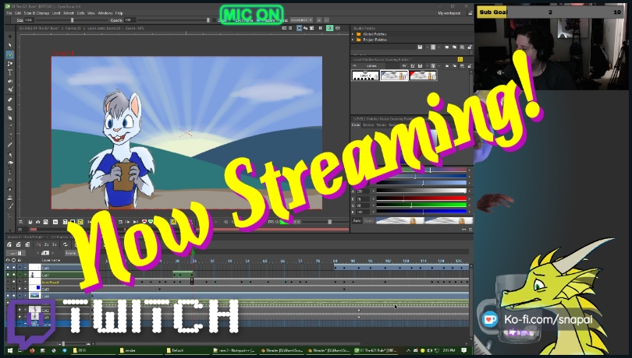Screen dimensions: 632x358
Task: Click the lock icon in Studio Palette toolbar
Action: 470,47
